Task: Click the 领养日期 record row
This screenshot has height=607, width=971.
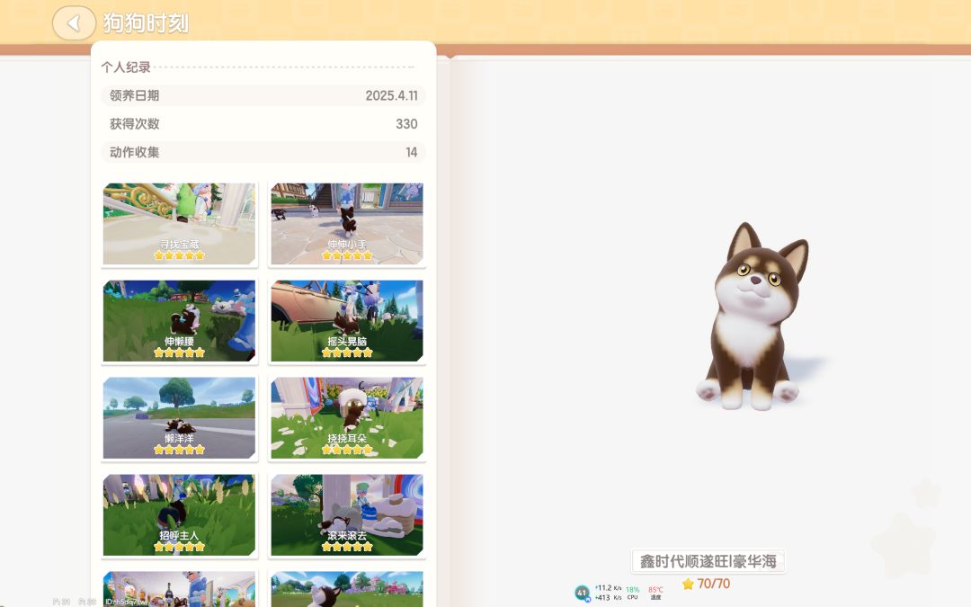Action: pyautogui.click(x=263, y=95)
